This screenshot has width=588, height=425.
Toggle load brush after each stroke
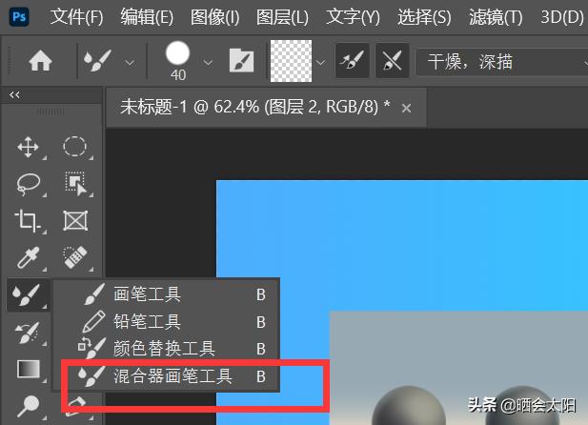(353, 62)
